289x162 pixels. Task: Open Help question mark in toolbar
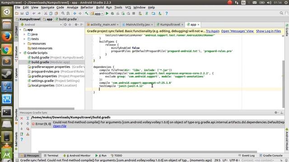(167, 13)
